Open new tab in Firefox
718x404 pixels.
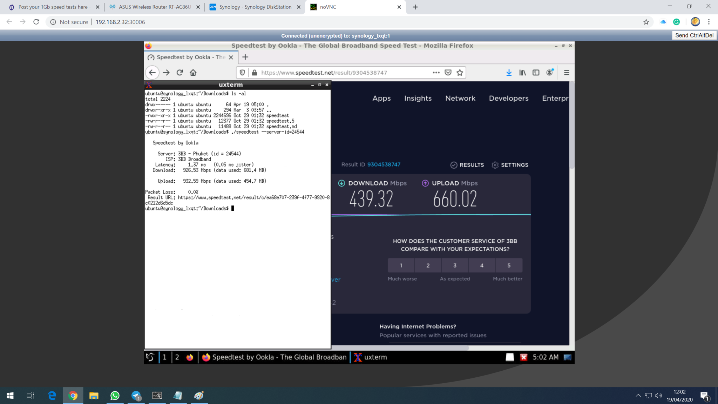pos(245,57)
